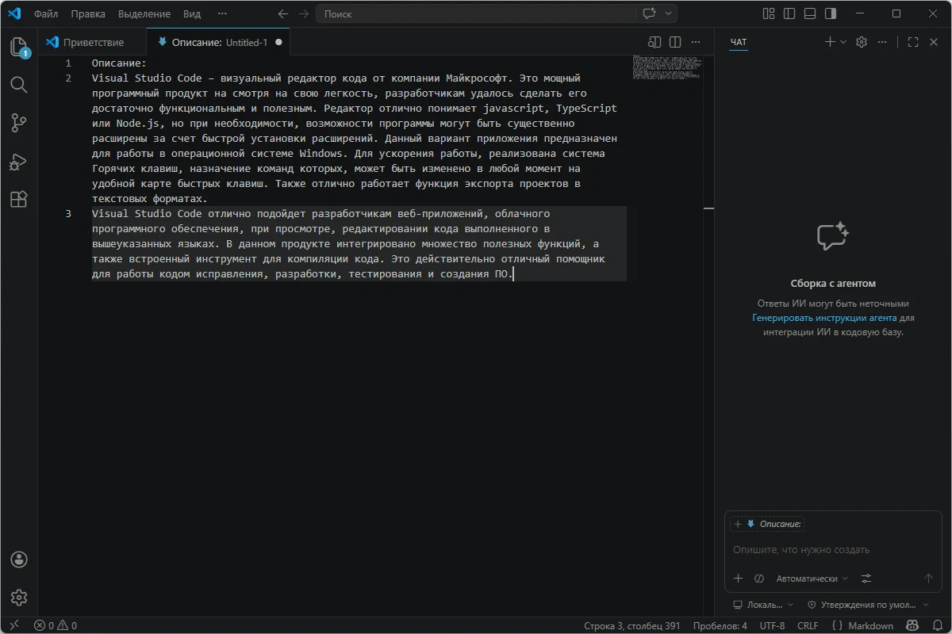Send chat message with arrow button

coord(929,579)
